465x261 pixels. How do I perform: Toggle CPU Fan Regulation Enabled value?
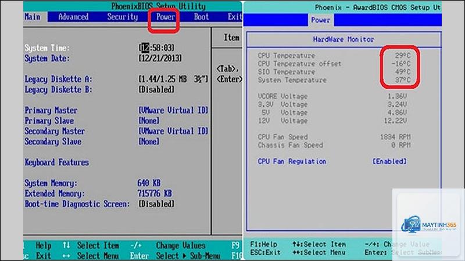tap(389, 162)
